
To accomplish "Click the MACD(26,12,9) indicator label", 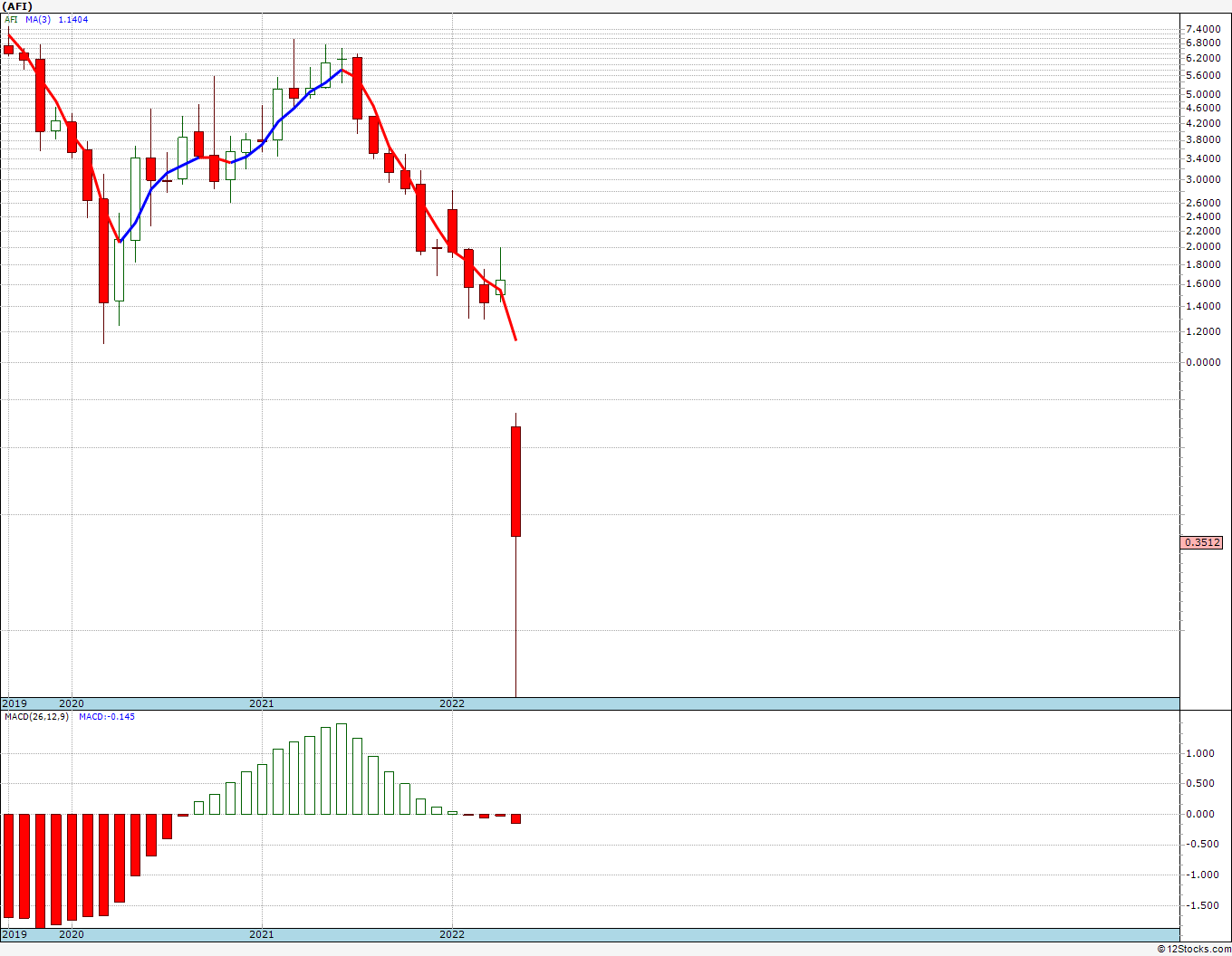I will pos(37,717).
